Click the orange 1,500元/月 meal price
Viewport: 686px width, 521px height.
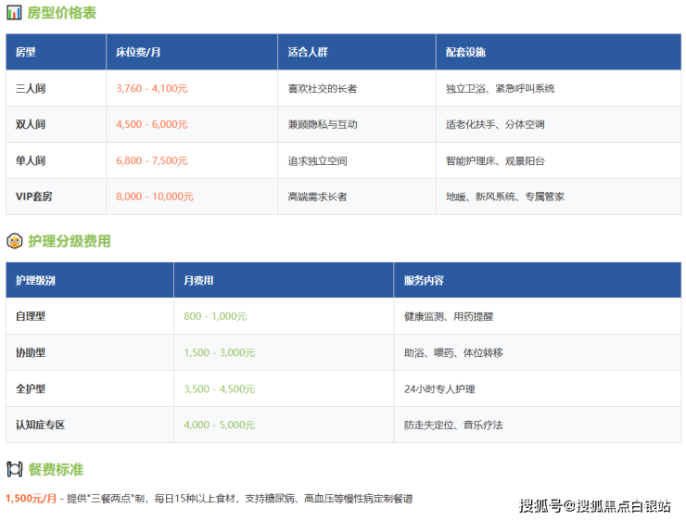coord(32,498)
